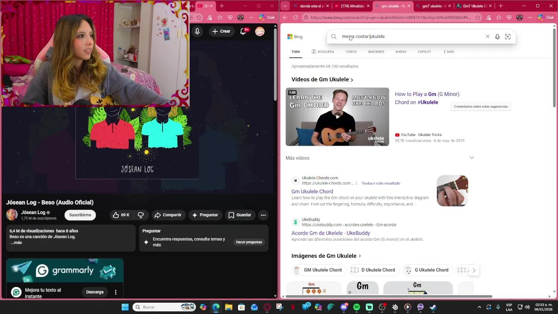The height and width of the screenshot is (314, 558).
Task: Open Spotify from taskbar
Action: point(357,307)
